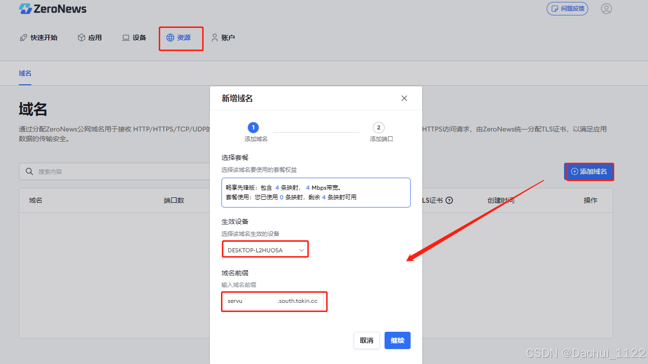Image resolution: width=648 pixels, height=364 pixels.
Task: Click the ZeroNews logo
Action: click(53, 9)
